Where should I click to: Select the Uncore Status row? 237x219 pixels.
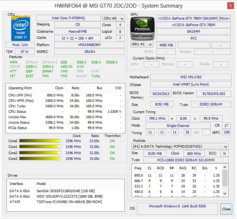(x=65, y=122)
